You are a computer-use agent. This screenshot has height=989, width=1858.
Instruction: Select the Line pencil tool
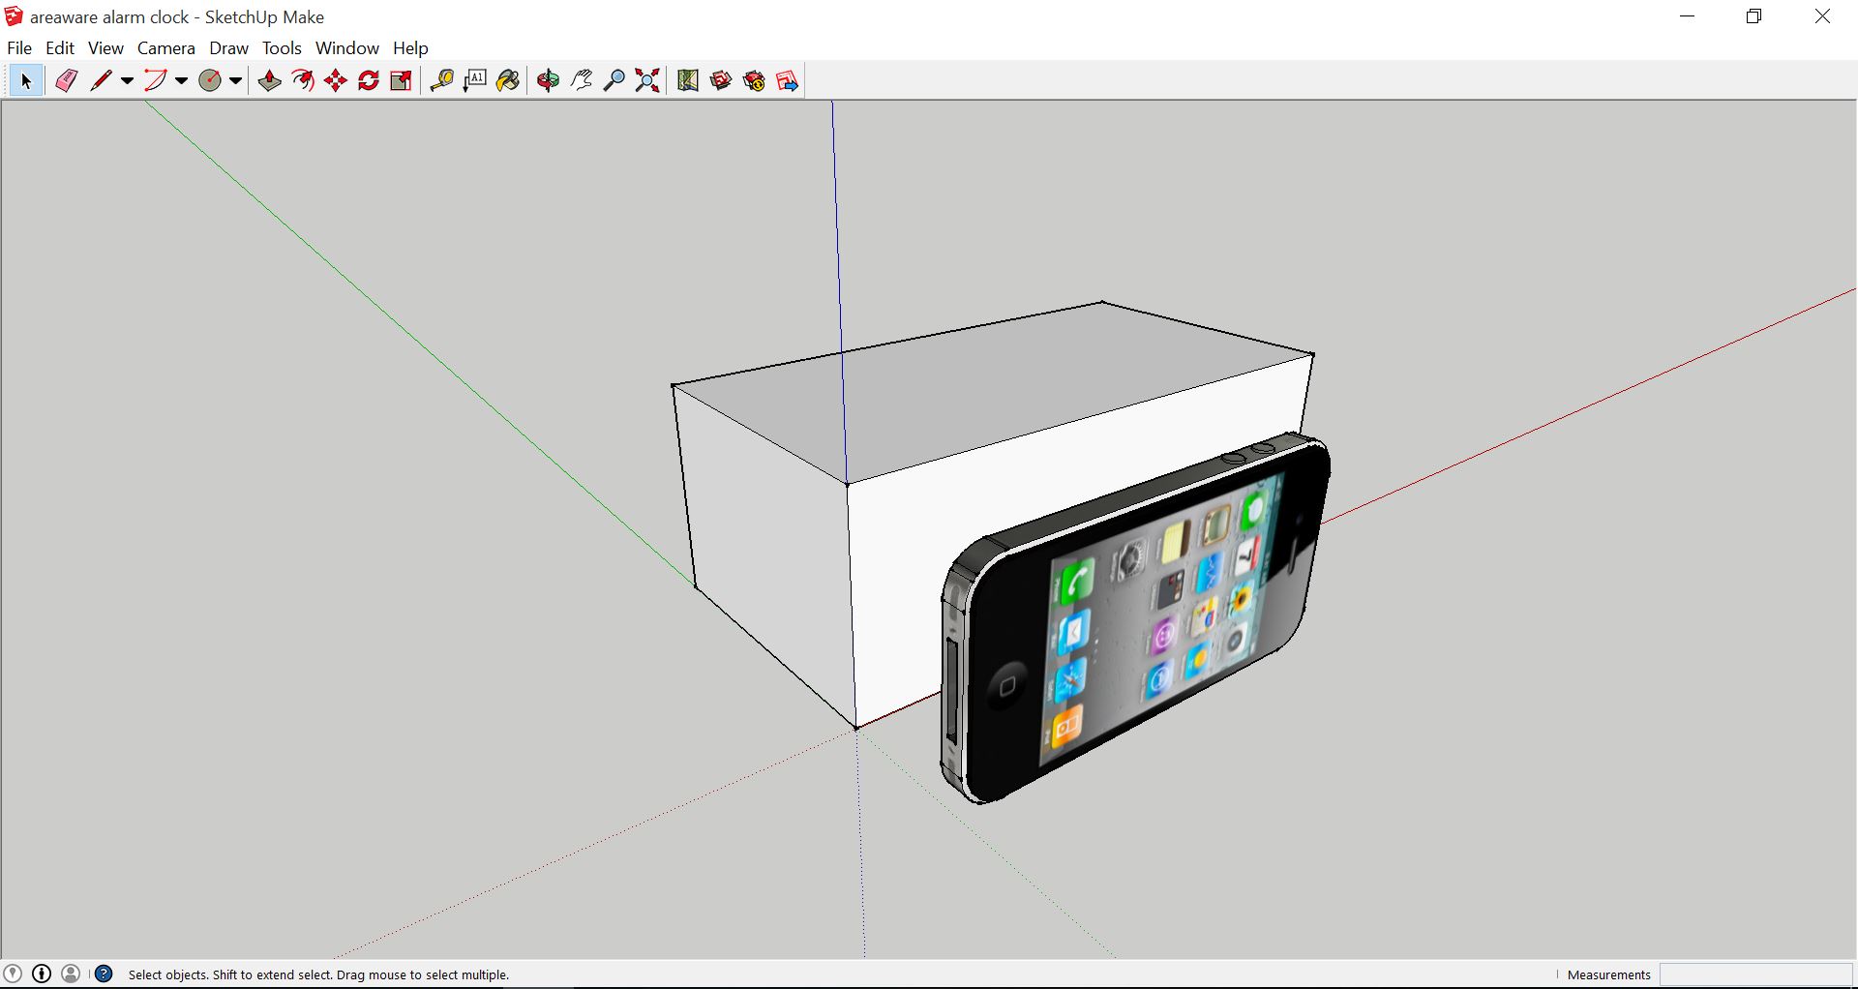(x=101, y=81)
